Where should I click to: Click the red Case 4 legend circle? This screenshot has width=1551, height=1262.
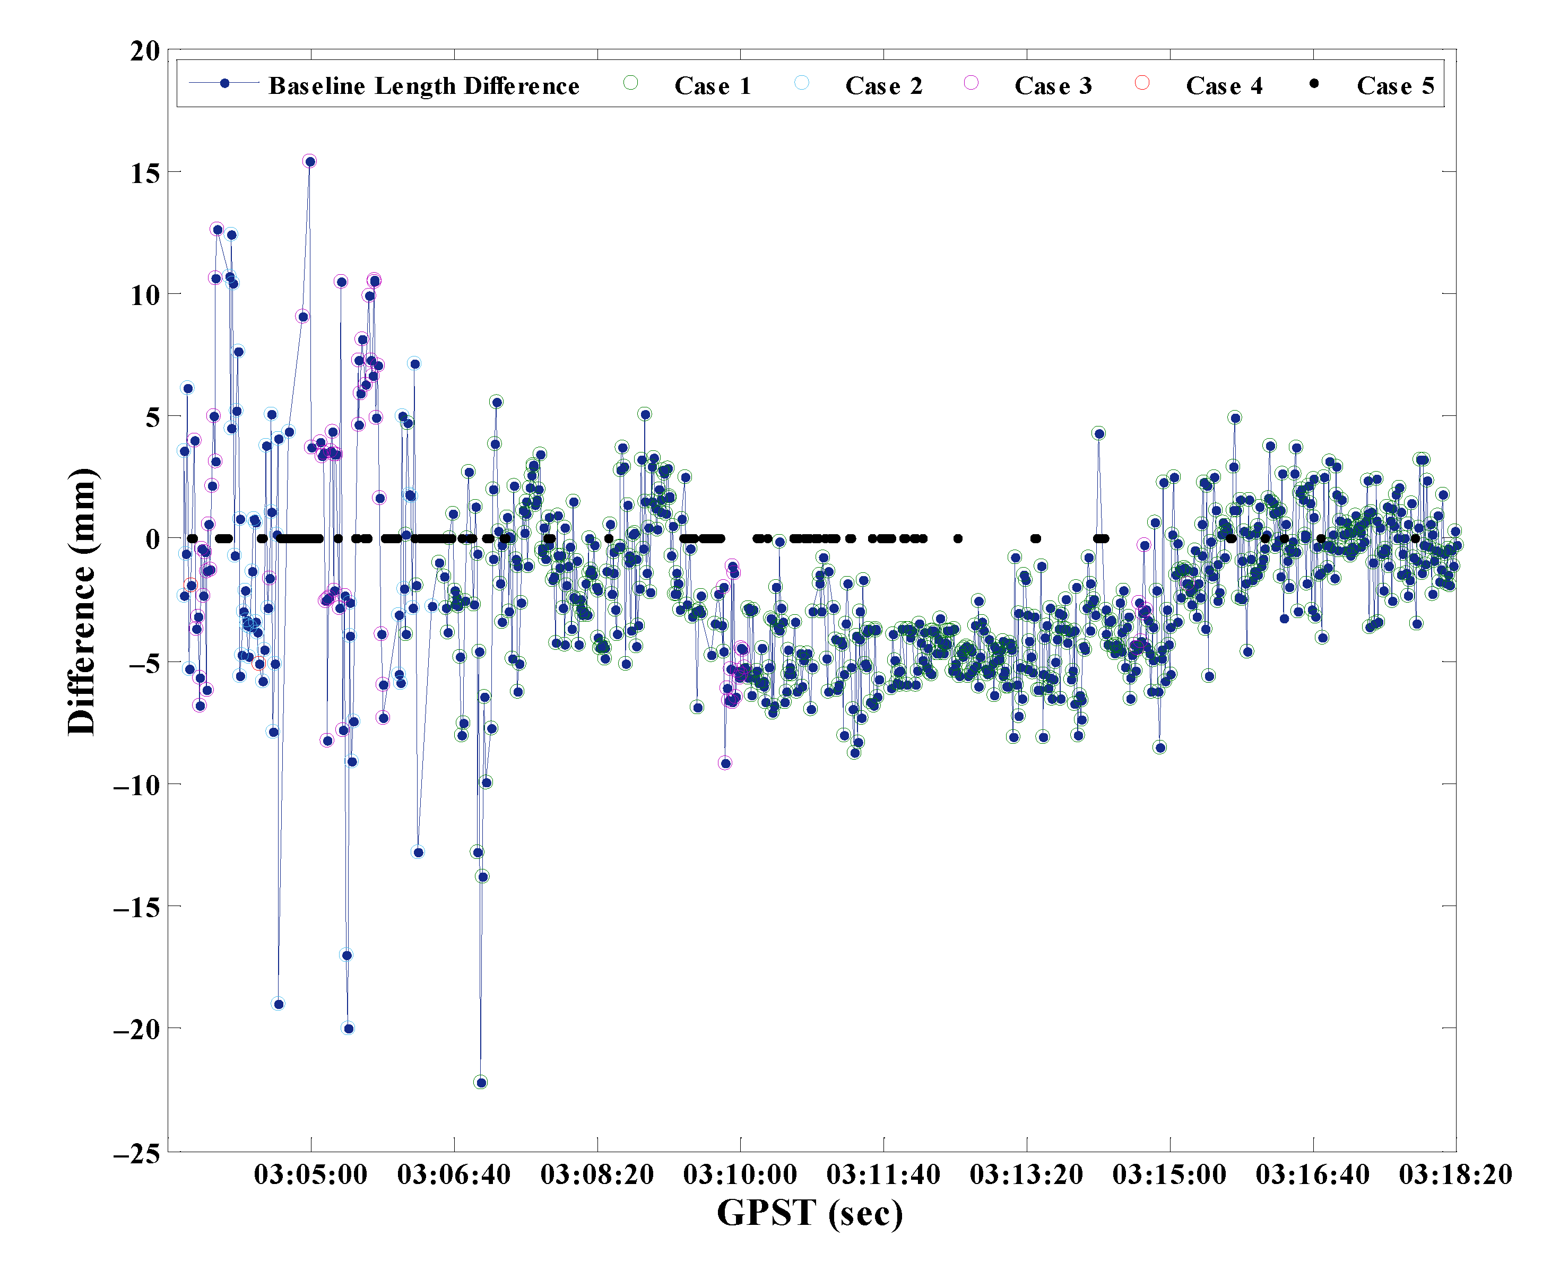tap(1142, 83)
